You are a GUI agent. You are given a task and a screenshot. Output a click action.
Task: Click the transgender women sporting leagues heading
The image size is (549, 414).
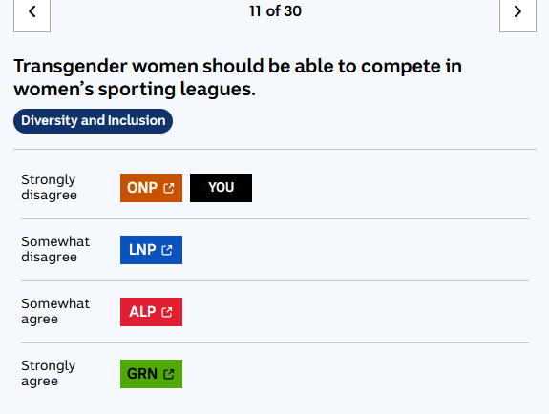tap(238, 77)
